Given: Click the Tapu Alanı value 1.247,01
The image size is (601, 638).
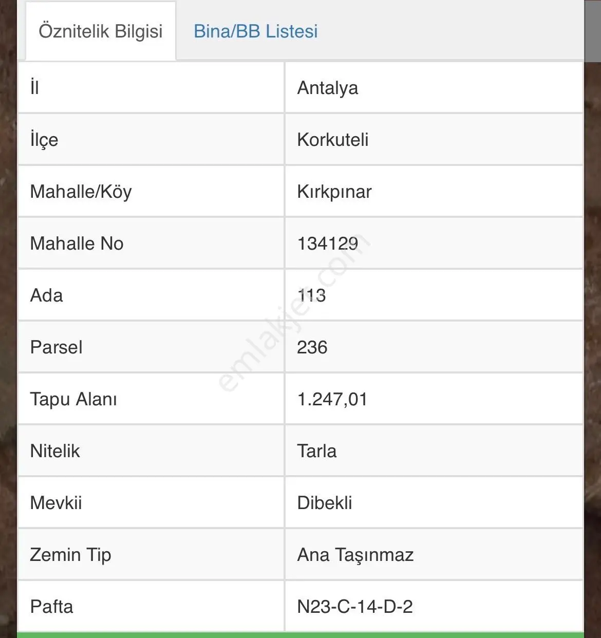Looking at the screenshot, I should pyautogui.click(x=332, y=399).
